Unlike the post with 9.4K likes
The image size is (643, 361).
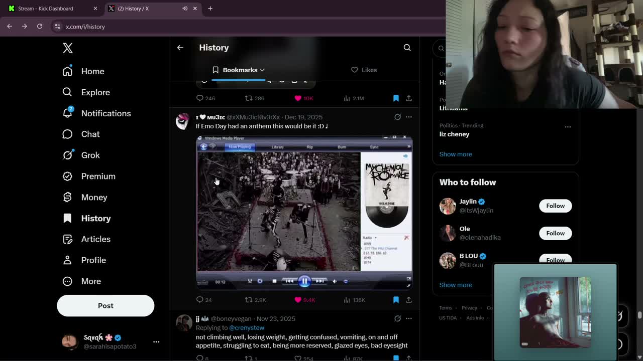[x=305, y=300]
